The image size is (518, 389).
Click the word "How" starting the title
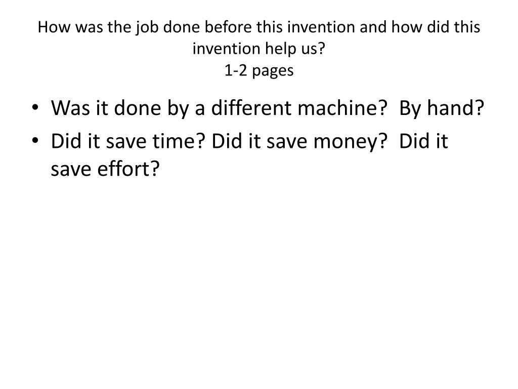54,27
